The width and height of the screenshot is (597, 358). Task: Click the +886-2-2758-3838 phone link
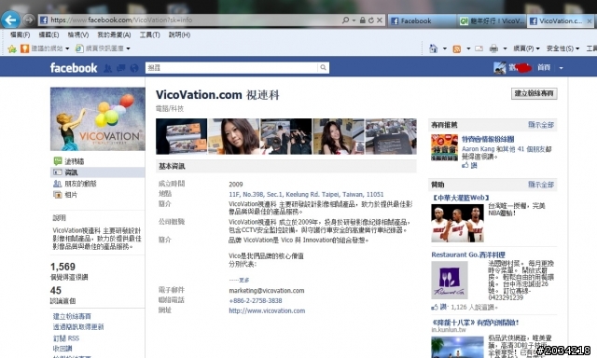pos(256,300)
